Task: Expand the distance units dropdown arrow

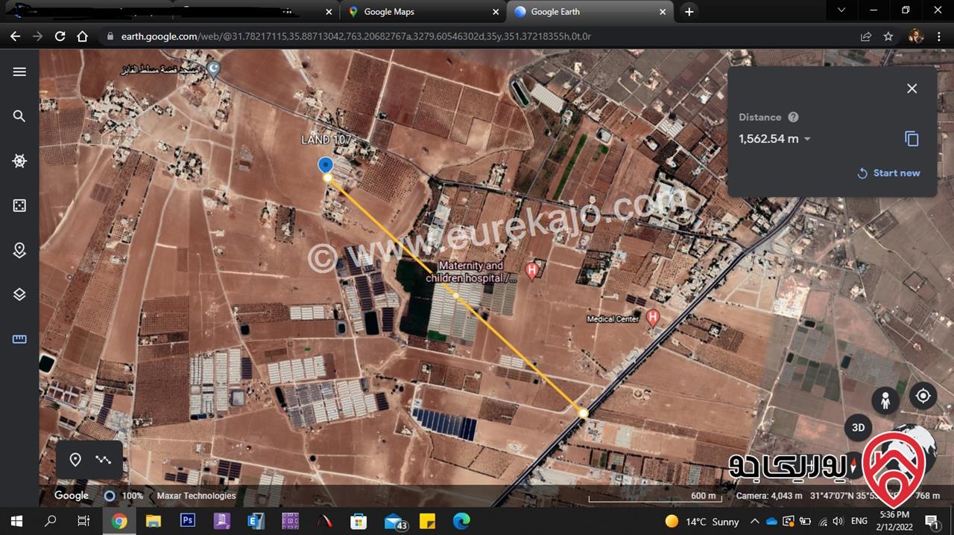Action: click(x=807, y=139)
